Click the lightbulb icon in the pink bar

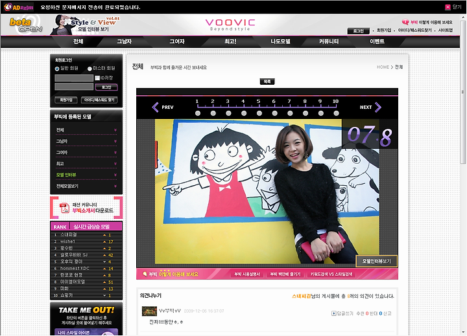click(145, 274)
